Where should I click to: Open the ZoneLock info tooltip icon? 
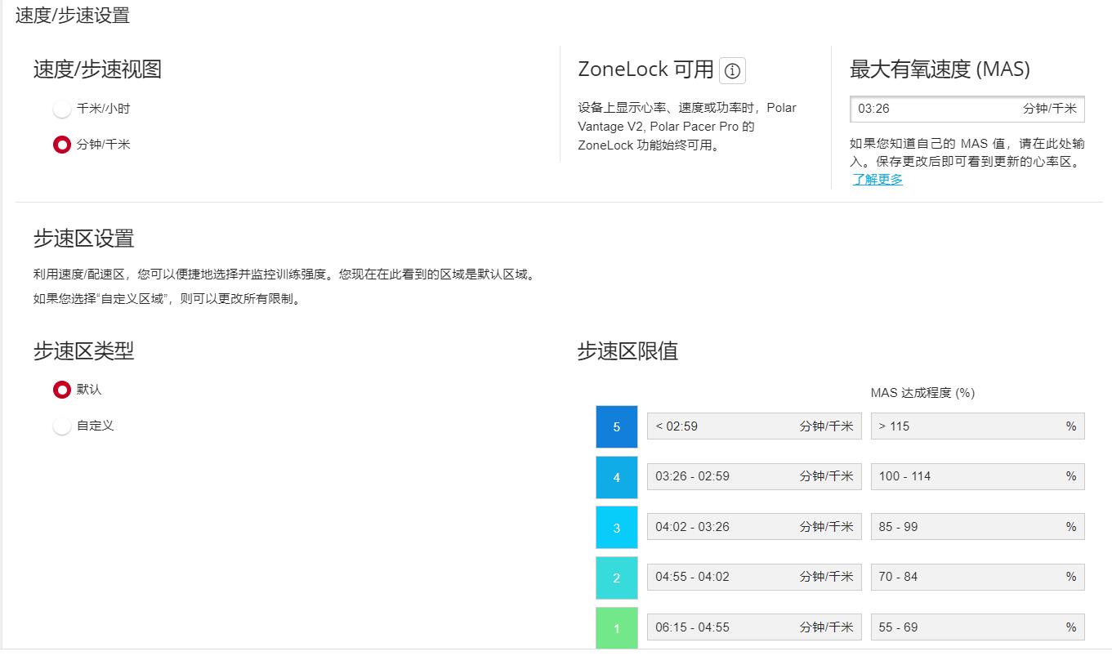(x=733, y=70)
